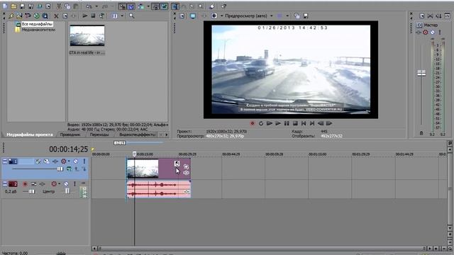Select 'Медианакопители' folder in tree
454x255 pixels.
coord(38,30)
